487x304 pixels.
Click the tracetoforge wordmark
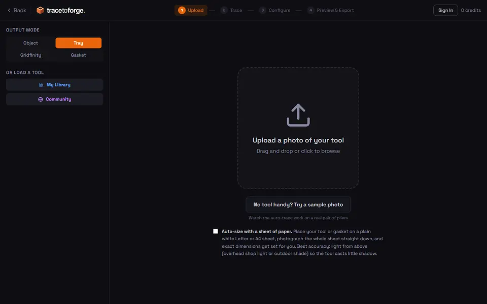click(66, 11)
